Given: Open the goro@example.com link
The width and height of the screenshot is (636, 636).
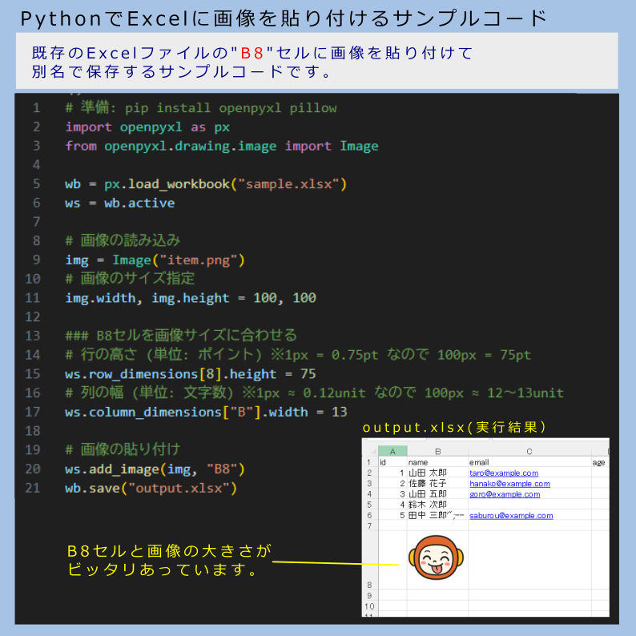Looking at the screenshot, I should tap(505, 494).
